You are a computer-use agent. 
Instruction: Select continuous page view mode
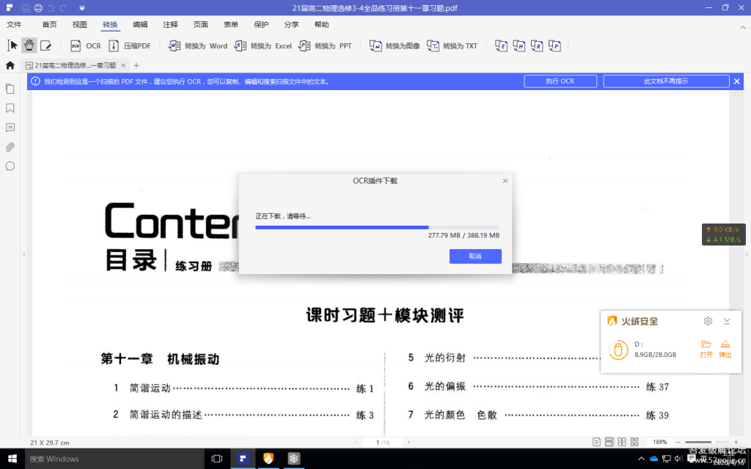(609, 442)
